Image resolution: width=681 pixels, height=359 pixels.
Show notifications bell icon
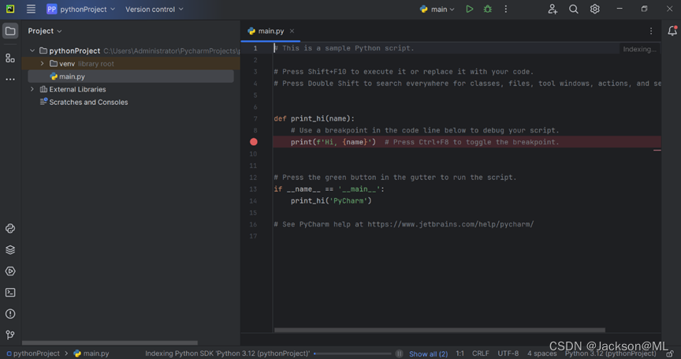(x=672, y=31)
